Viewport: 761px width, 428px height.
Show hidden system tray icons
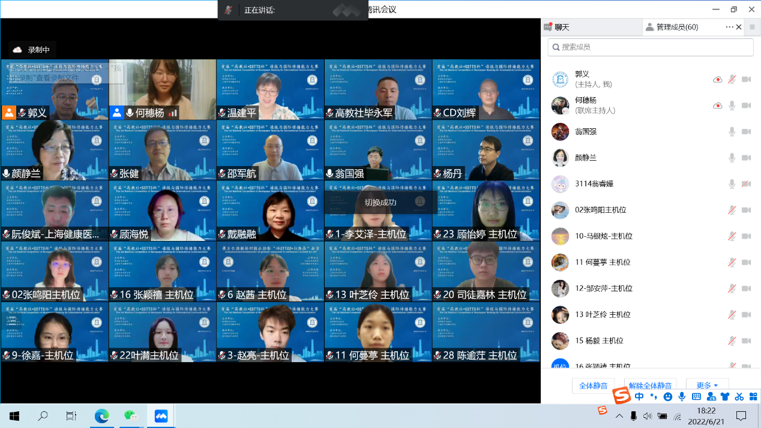[619, 415]
